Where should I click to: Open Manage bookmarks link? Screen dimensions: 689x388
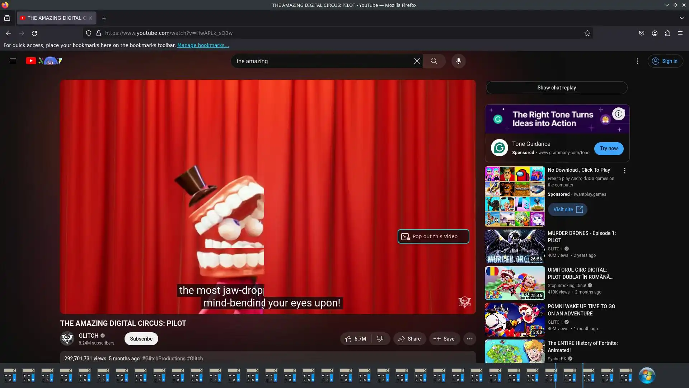(203, 45)
